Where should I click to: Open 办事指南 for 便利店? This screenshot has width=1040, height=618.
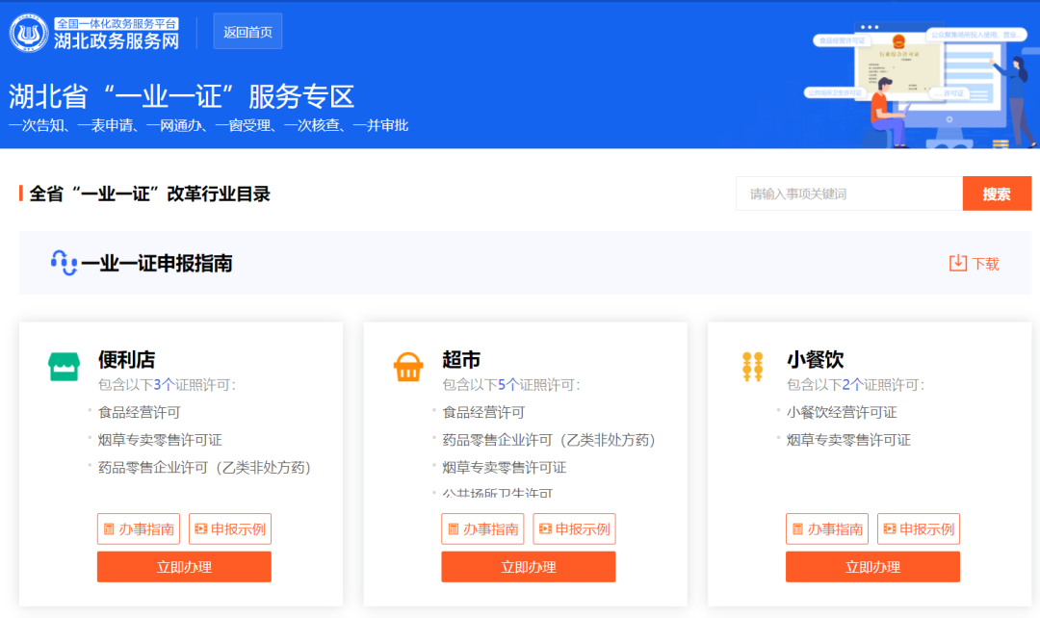pyautogui.click(x=139, y=529)
